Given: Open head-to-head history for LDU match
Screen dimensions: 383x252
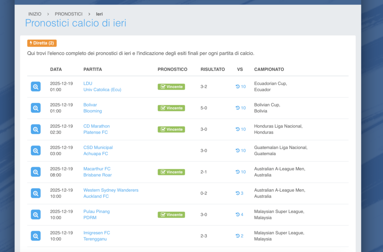Looking at the screenshot, I should click(x=240, y=86).
